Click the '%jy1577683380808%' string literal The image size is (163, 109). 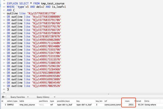tap(46, 17)
